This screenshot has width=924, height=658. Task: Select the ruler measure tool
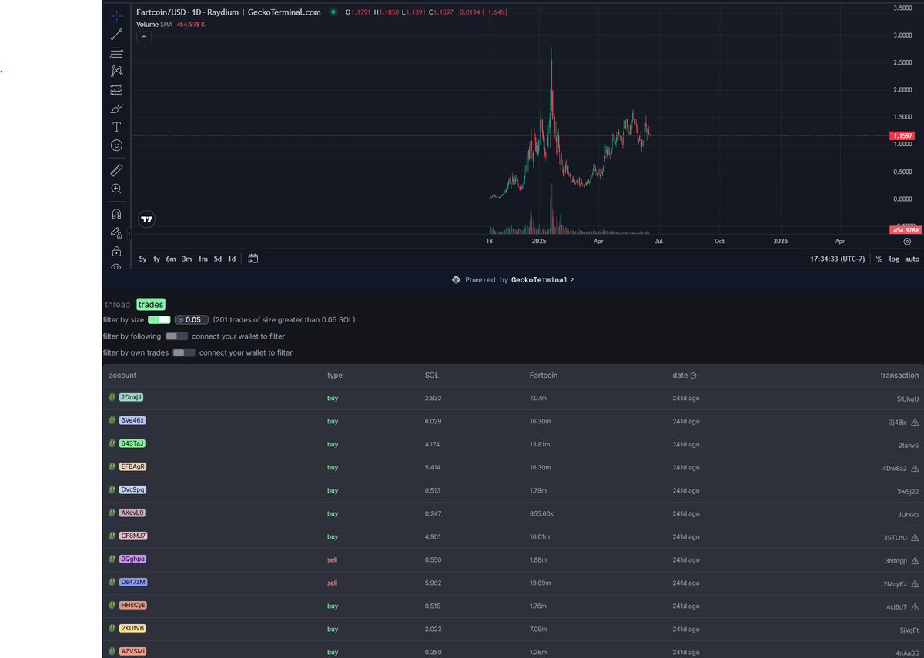(x=116, y=169)
